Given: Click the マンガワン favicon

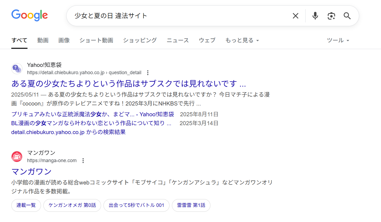Looking at the screenshot, I should coord(17,156).
